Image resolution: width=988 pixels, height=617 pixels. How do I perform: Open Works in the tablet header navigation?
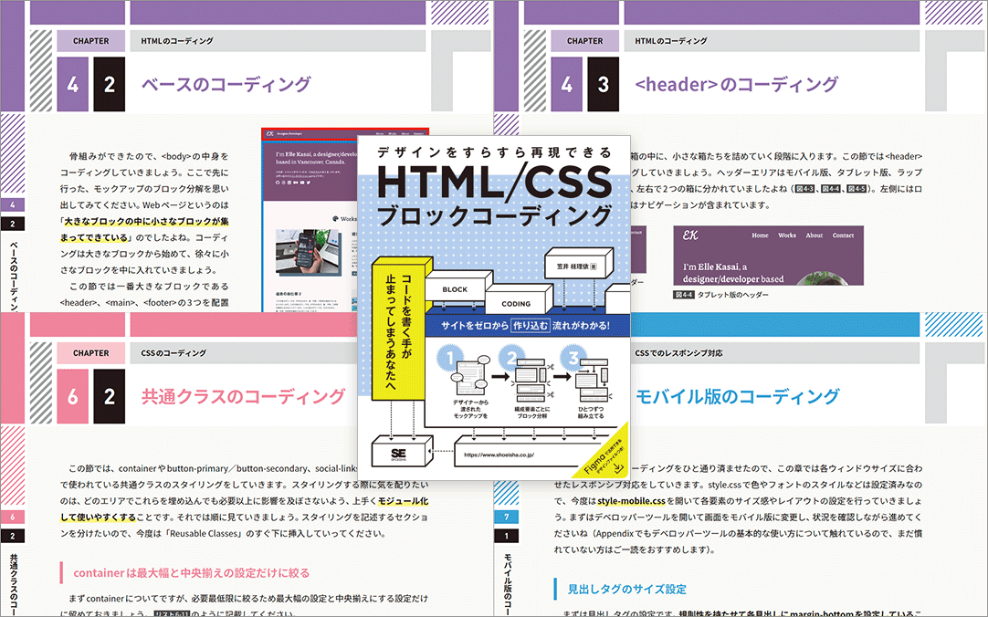pos(787,235)
